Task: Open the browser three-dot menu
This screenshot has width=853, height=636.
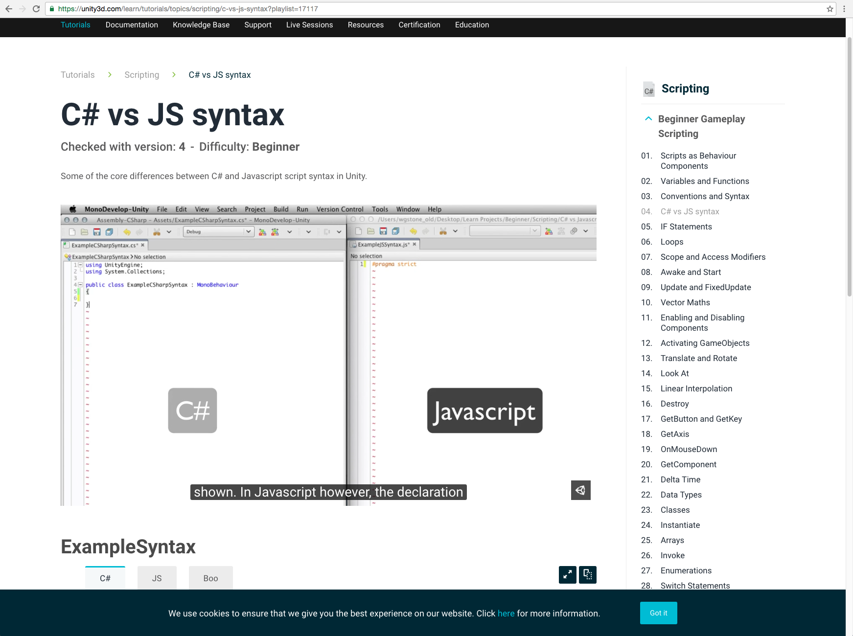Action: 844,9
